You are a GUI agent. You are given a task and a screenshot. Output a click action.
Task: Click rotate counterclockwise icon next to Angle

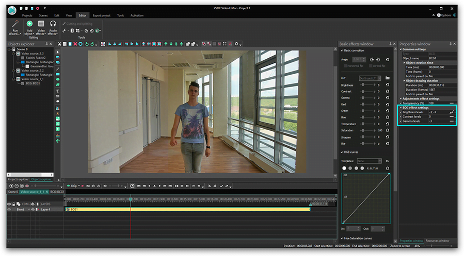point(372,59)
